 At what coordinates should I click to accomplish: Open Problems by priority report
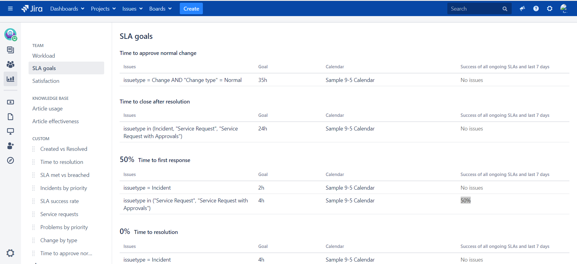64,227
